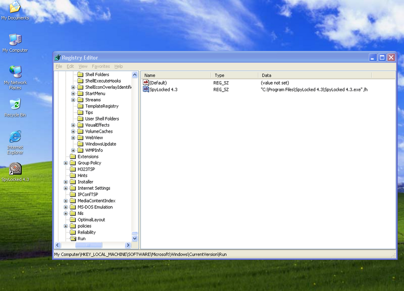Image resolution: width=404 pixels, height=291 pixels.
Task: Click the H323TSP folder icon
Action: (73, 169)
